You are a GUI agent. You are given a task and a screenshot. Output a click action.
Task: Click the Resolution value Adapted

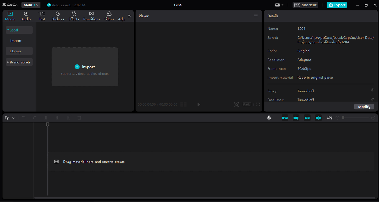click(304, 60)
